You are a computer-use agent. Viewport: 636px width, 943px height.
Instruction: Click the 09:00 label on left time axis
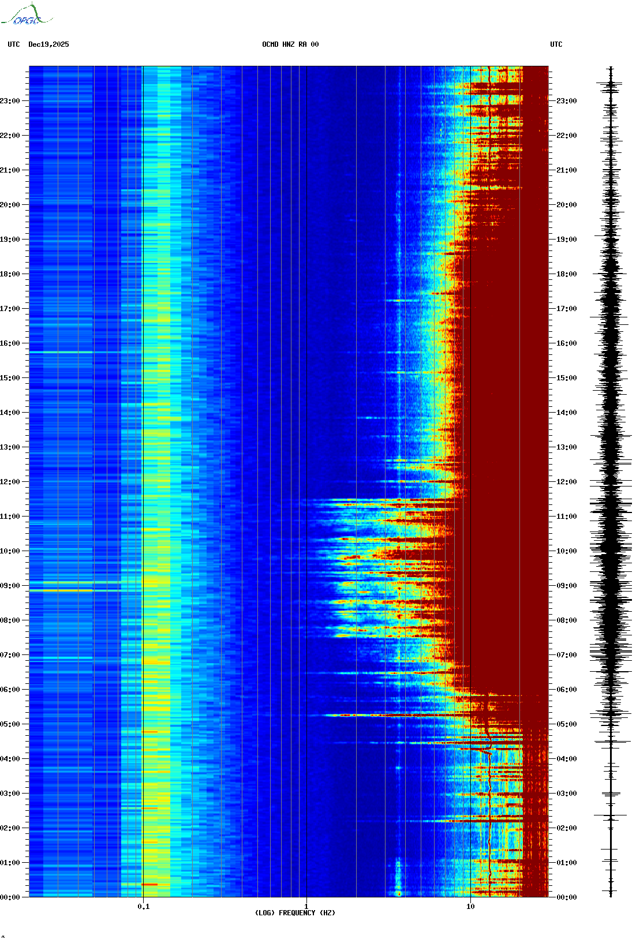[10, 586]
